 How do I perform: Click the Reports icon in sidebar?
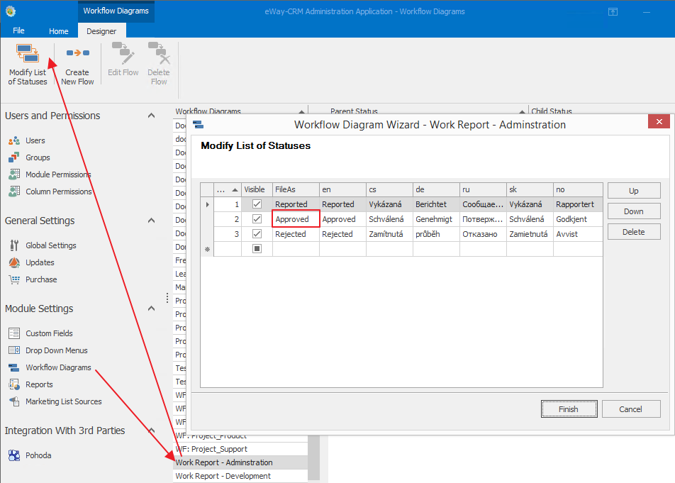tap(14, 384)
